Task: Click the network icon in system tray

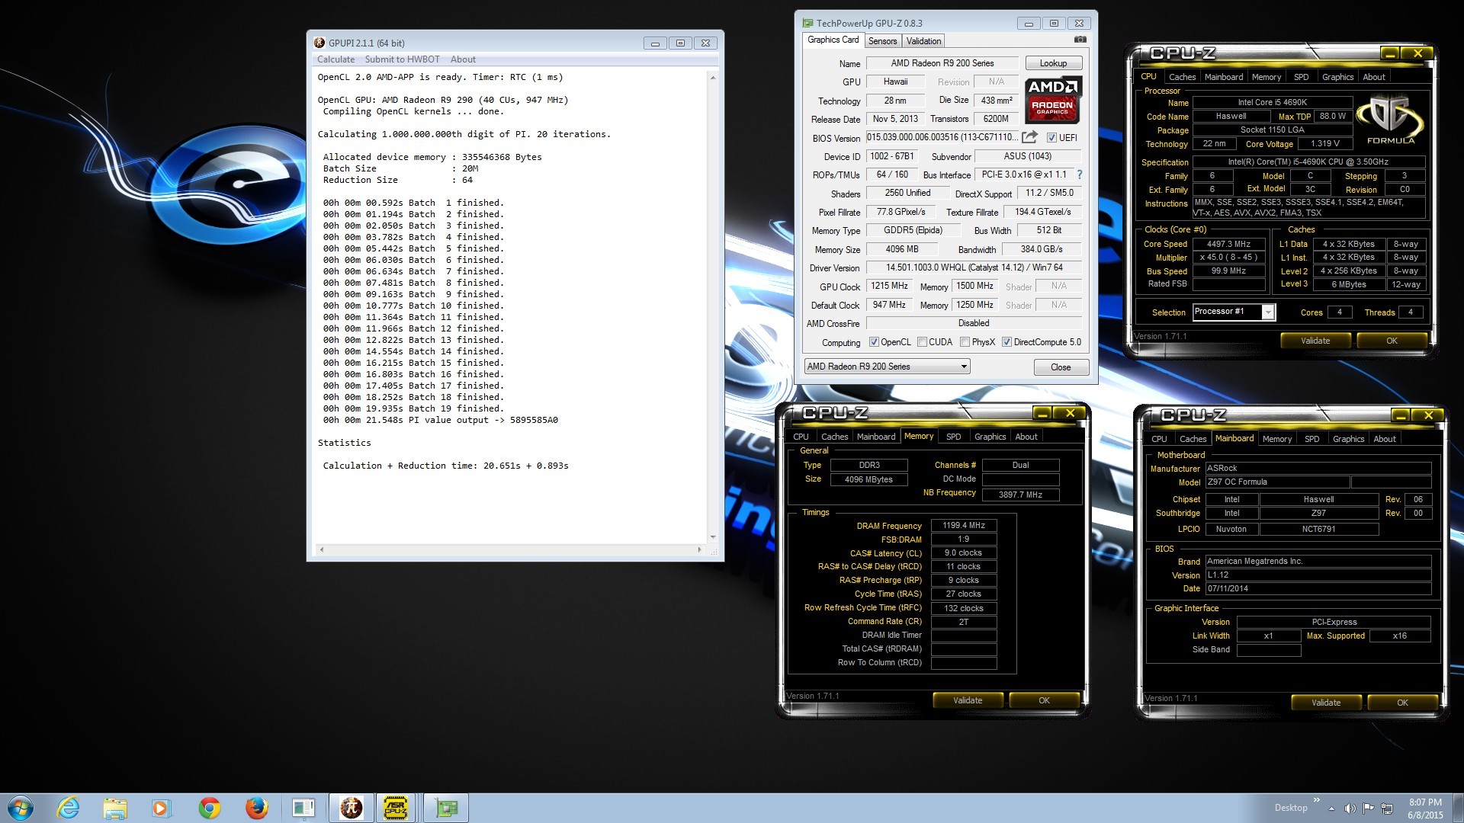Action: [x=1388, y=808]
